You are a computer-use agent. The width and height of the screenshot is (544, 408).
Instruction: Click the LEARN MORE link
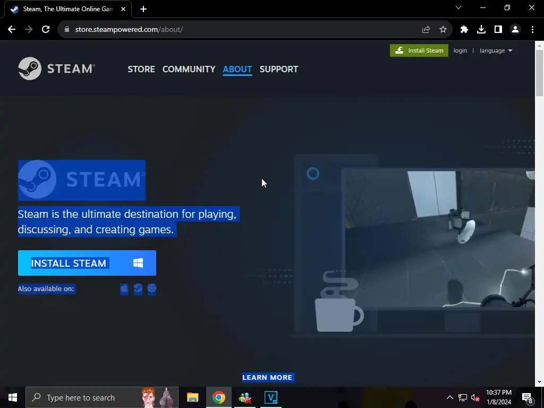267,378
